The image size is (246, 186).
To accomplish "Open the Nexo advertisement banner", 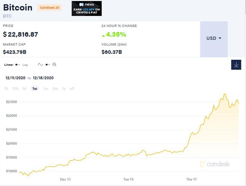I will point(87,8).
